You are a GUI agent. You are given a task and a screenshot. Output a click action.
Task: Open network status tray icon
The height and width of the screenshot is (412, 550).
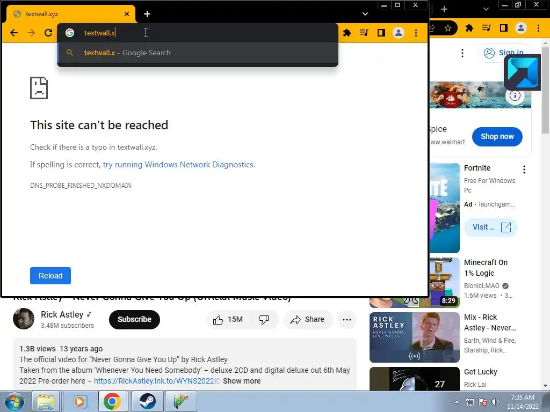pos(469,402)
